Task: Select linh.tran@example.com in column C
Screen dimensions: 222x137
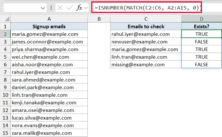Action: [x=146, y=57]
